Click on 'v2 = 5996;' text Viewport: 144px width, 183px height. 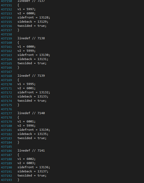pyautogui.click(x=27, y=126)
